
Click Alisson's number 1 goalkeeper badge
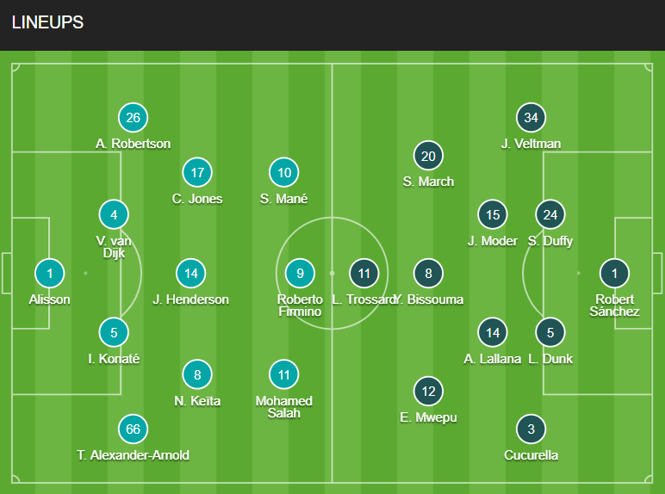[50, 274]
